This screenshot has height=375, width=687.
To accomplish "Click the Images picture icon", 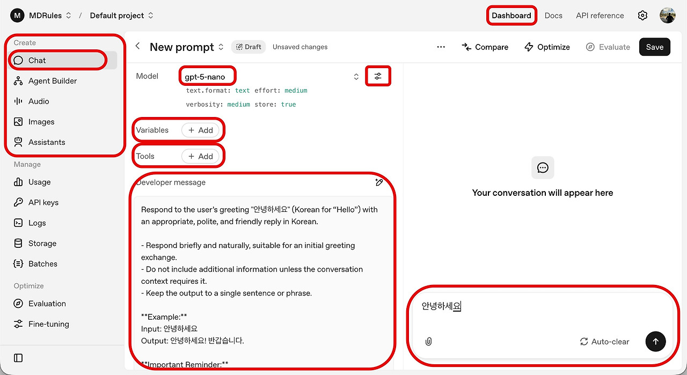I will (x=19, y=122).
